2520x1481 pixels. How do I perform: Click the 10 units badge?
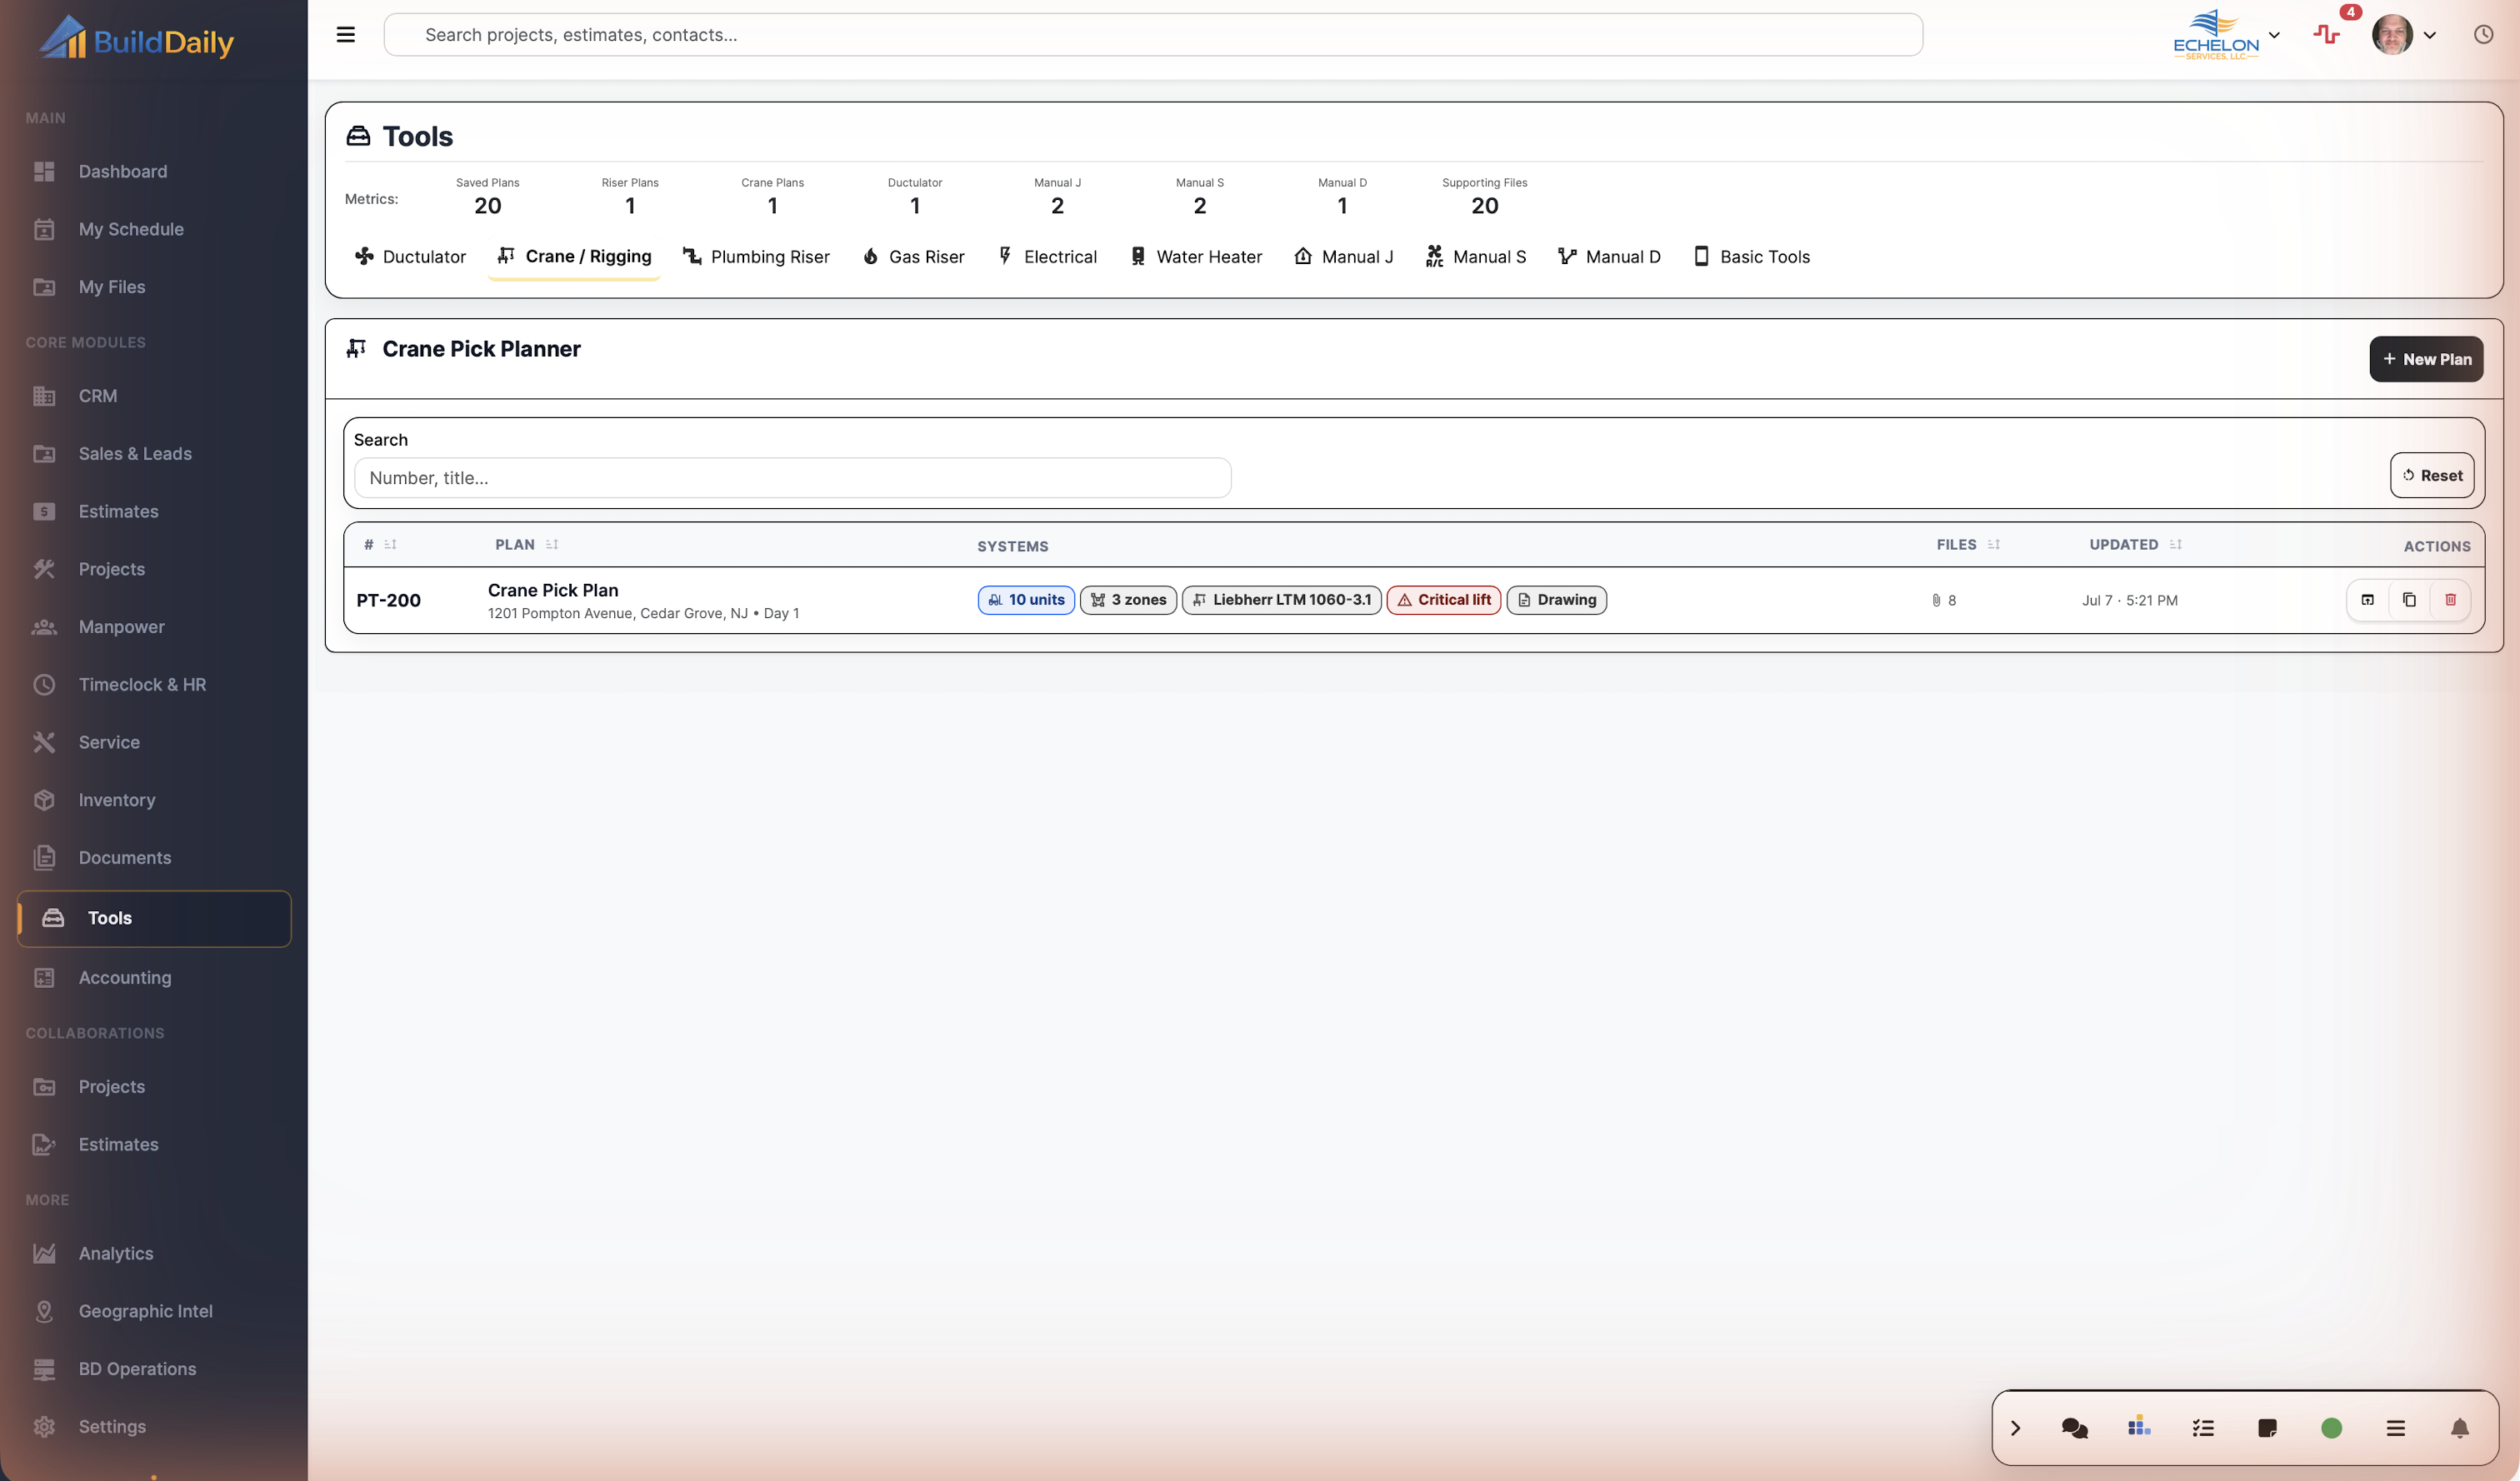click(1026, 600)
